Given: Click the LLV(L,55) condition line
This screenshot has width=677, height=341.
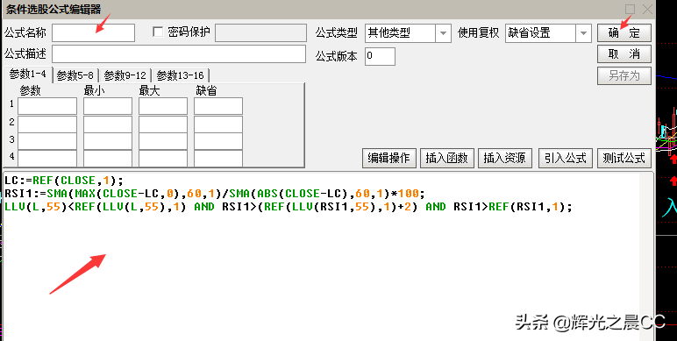Looking at the screenshot, I should [288, 207].
